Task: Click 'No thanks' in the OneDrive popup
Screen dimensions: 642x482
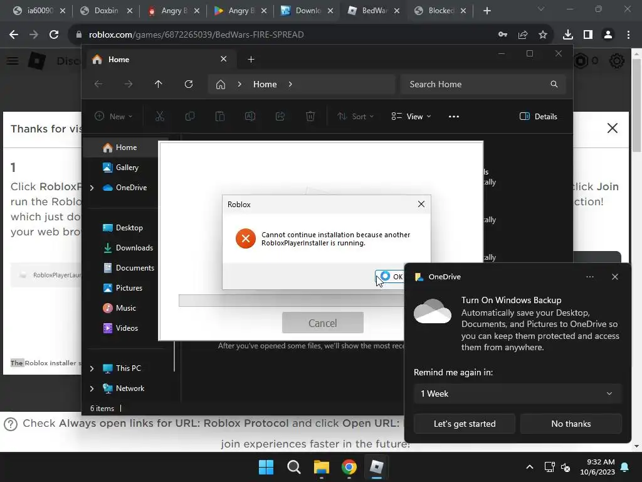Action: (571, 424)
